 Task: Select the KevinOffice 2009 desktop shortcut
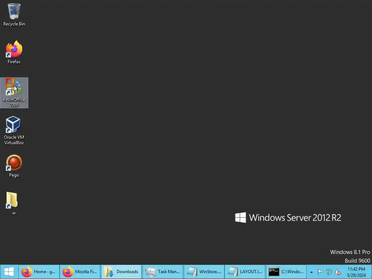tap(14, 93)
